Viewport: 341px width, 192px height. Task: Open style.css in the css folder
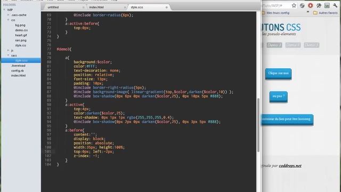(20, 45)
